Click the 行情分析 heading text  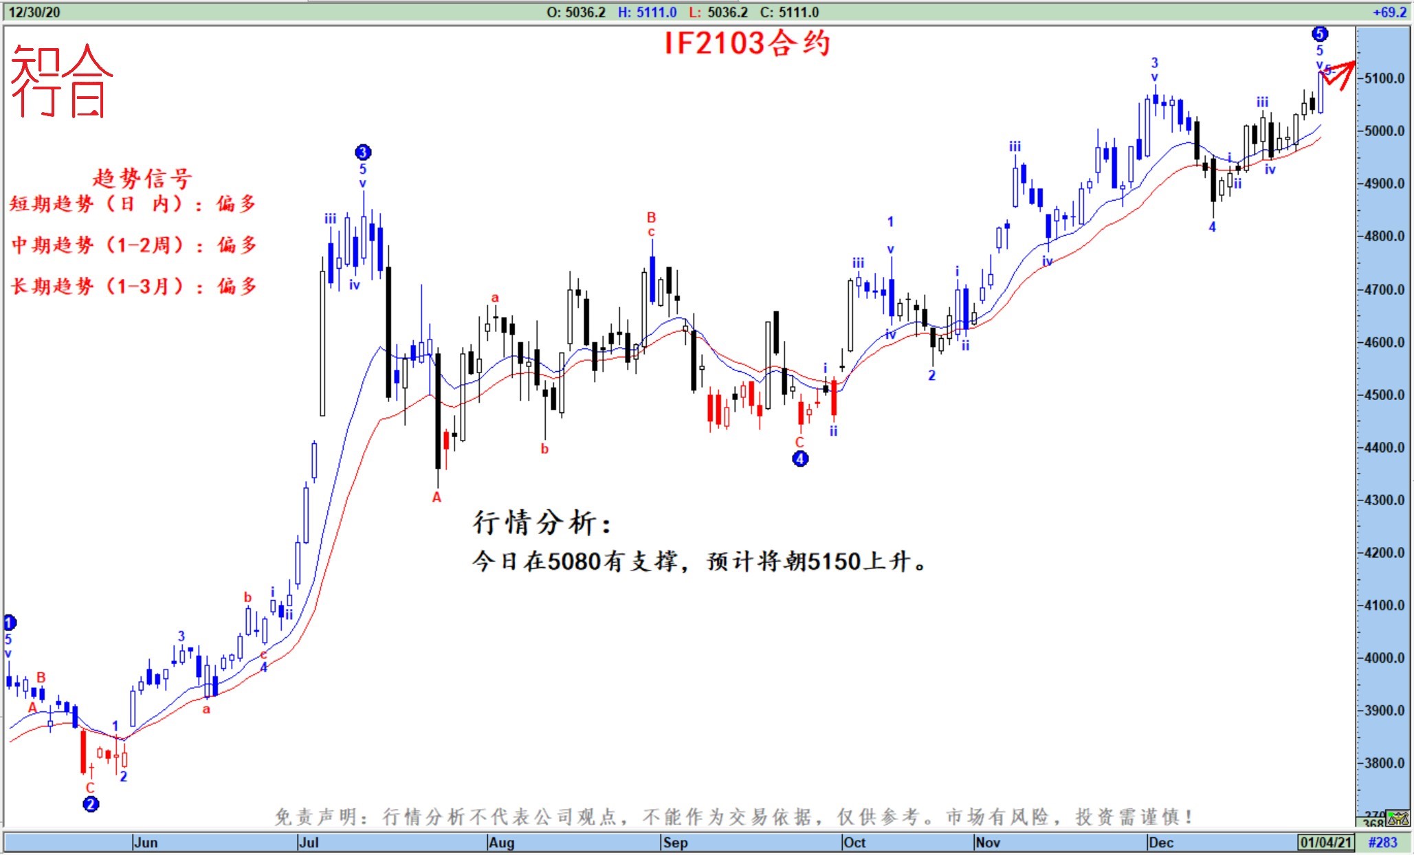click(x=541, y=522)
